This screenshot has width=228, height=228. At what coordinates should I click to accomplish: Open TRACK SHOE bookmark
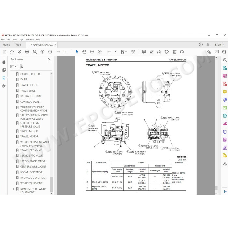28,91
